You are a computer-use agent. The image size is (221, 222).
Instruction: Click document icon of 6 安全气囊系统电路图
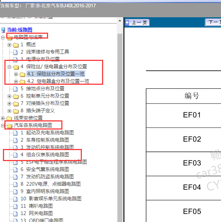pyautogui.click(x=15, y=170)
